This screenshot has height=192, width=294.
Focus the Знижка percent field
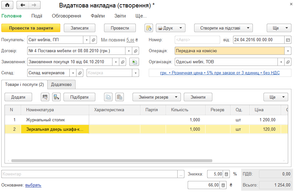pos(215,174)
